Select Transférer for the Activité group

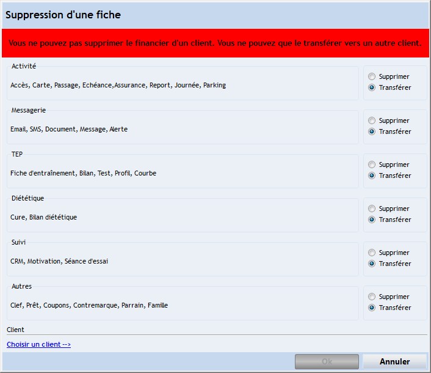click(372, 88)
